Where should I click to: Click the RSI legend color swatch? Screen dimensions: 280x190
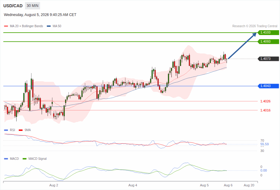6,130
